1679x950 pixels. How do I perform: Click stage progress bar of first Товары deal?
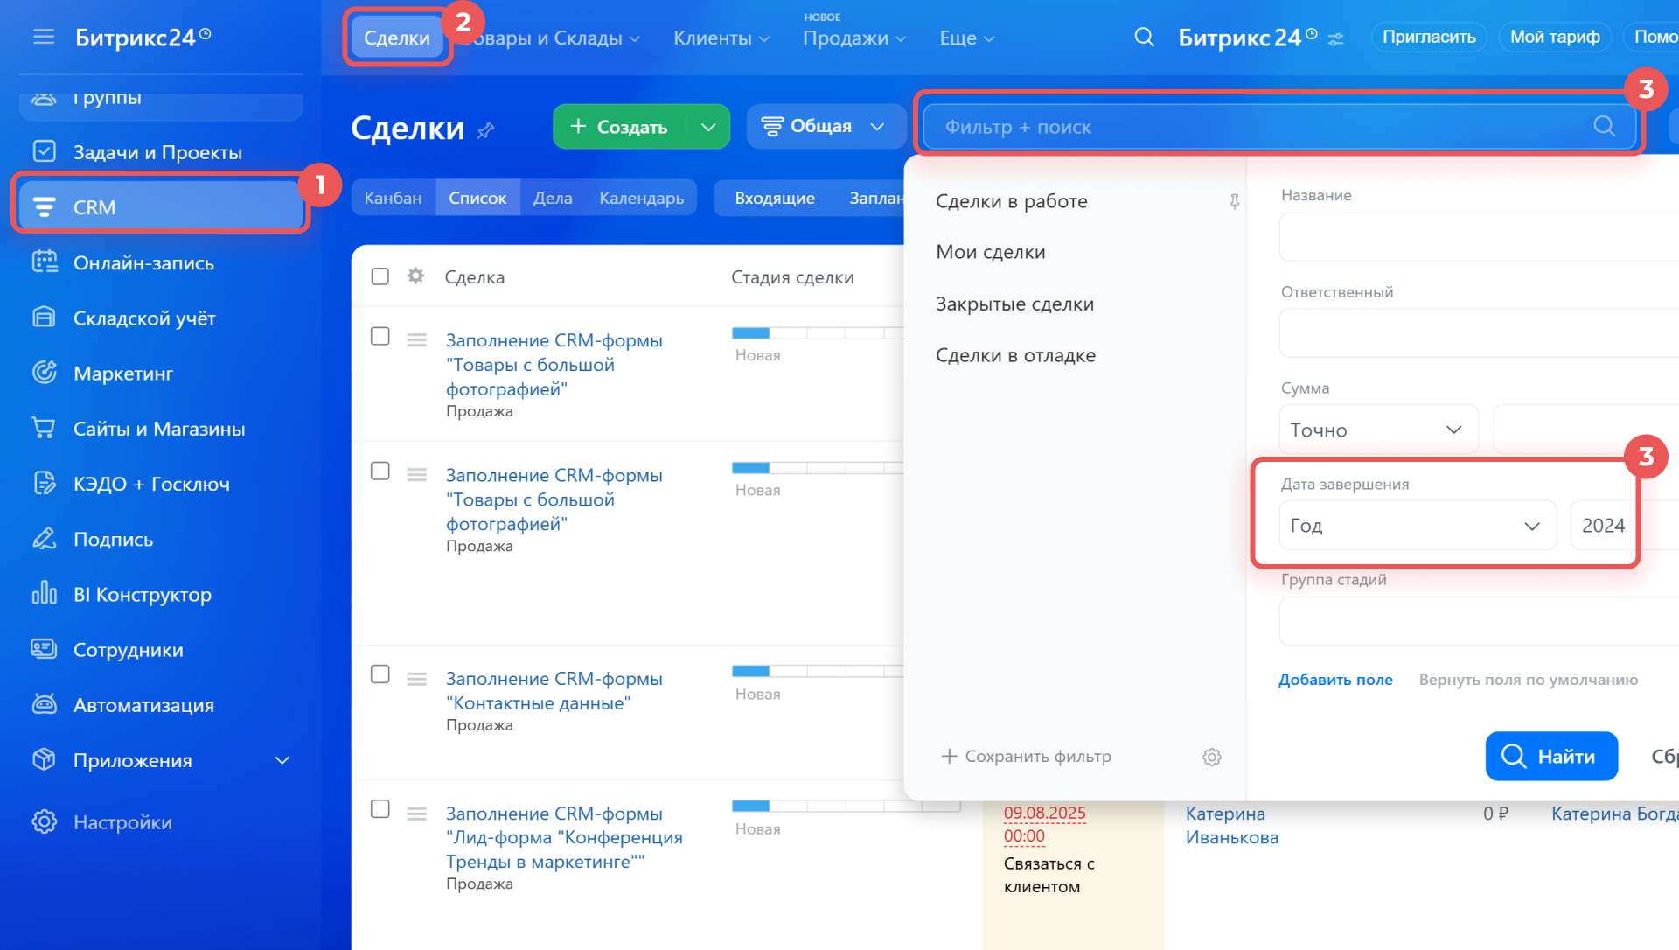[x=818, y=333]
